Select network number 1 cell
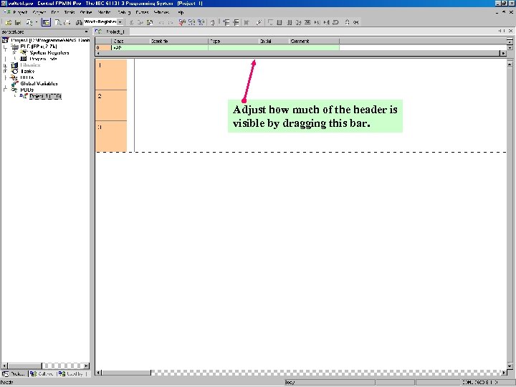This screenshot has height=387, width=516. pos(111,75)
